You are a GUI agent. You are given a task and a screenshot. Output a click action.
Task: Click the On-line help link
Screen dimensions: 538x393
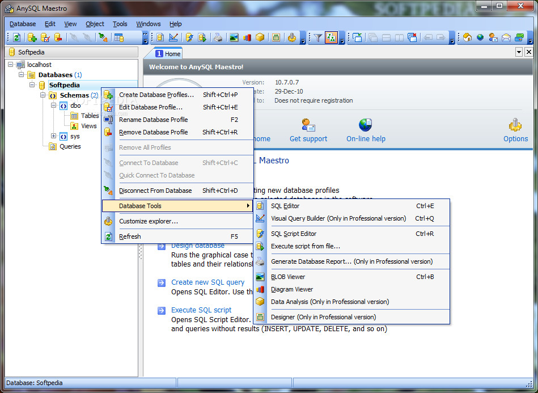(366, 139)
